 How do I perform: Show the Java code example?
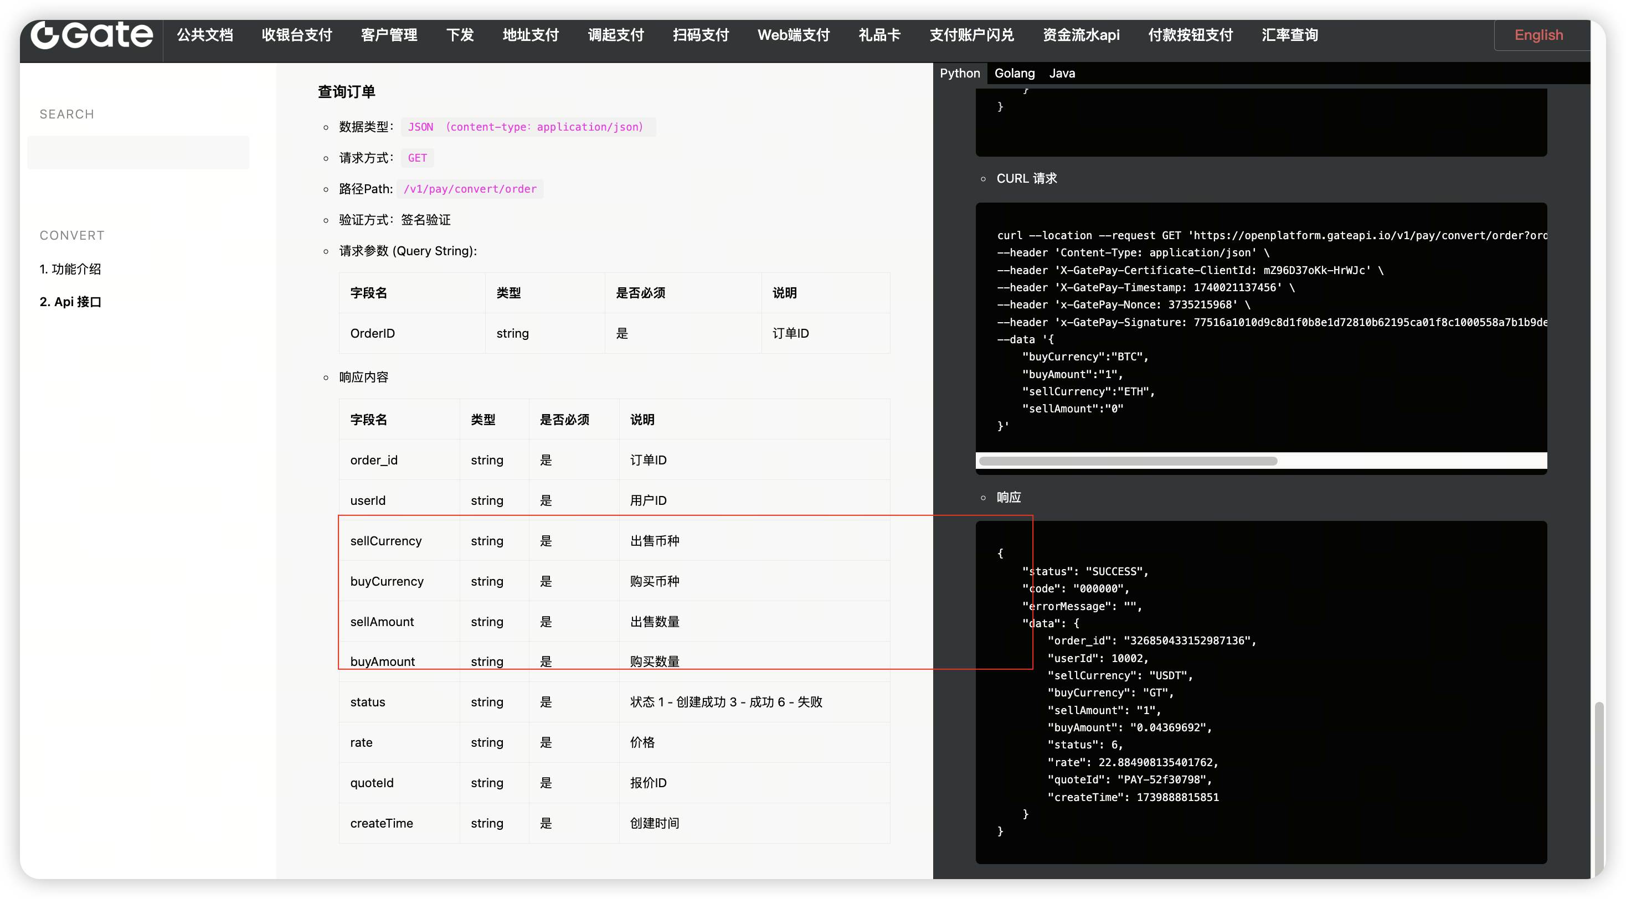coord(1062,73)
